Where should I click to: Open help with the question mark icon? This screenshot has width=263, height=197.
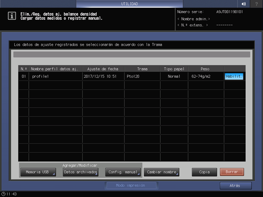click(256, 4)
